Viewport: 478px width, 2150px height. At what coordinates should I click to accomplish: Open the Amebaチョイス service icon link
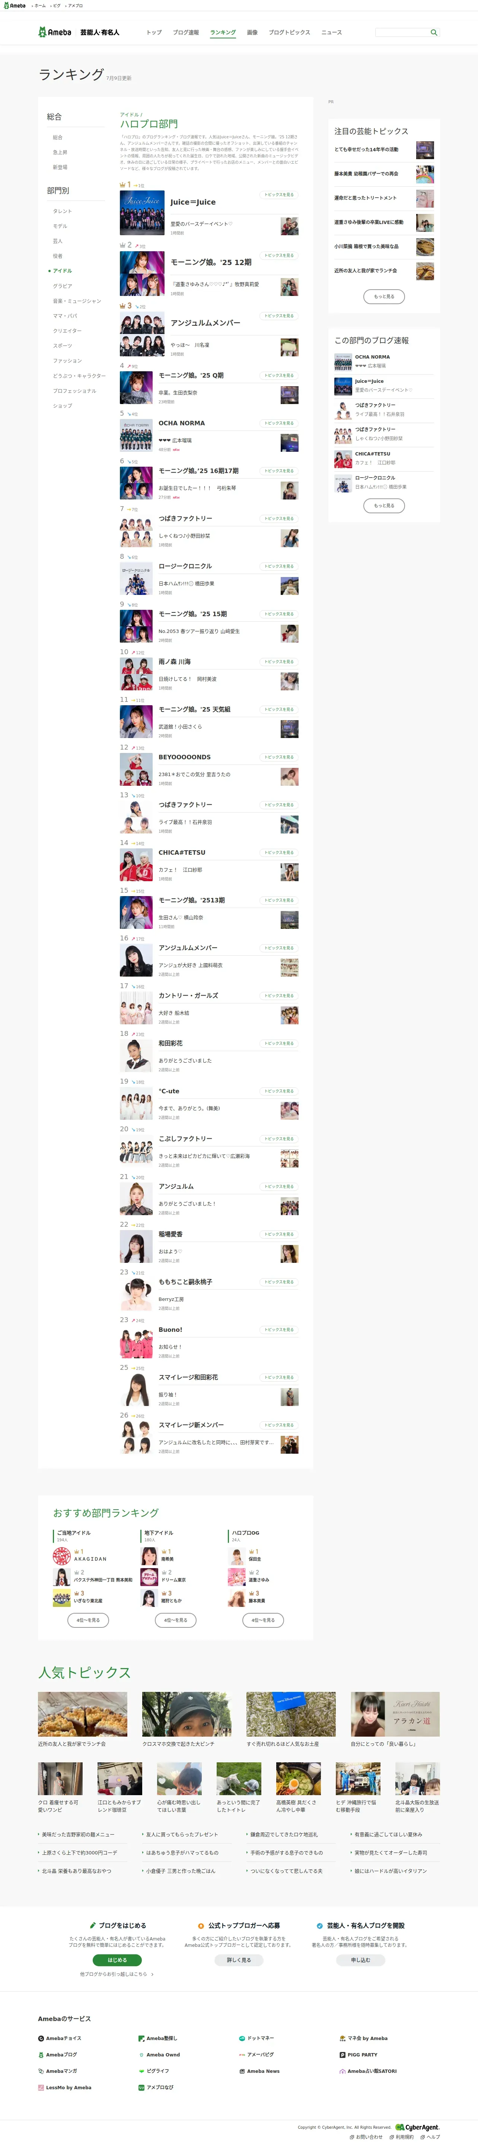click(59, 2038)
